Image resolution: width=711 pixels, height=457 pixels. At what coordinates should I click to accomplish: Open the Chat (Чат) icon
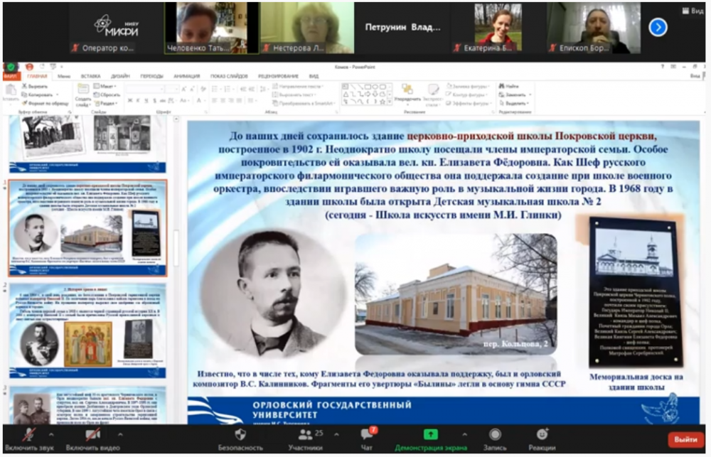(x=367, y=434)
